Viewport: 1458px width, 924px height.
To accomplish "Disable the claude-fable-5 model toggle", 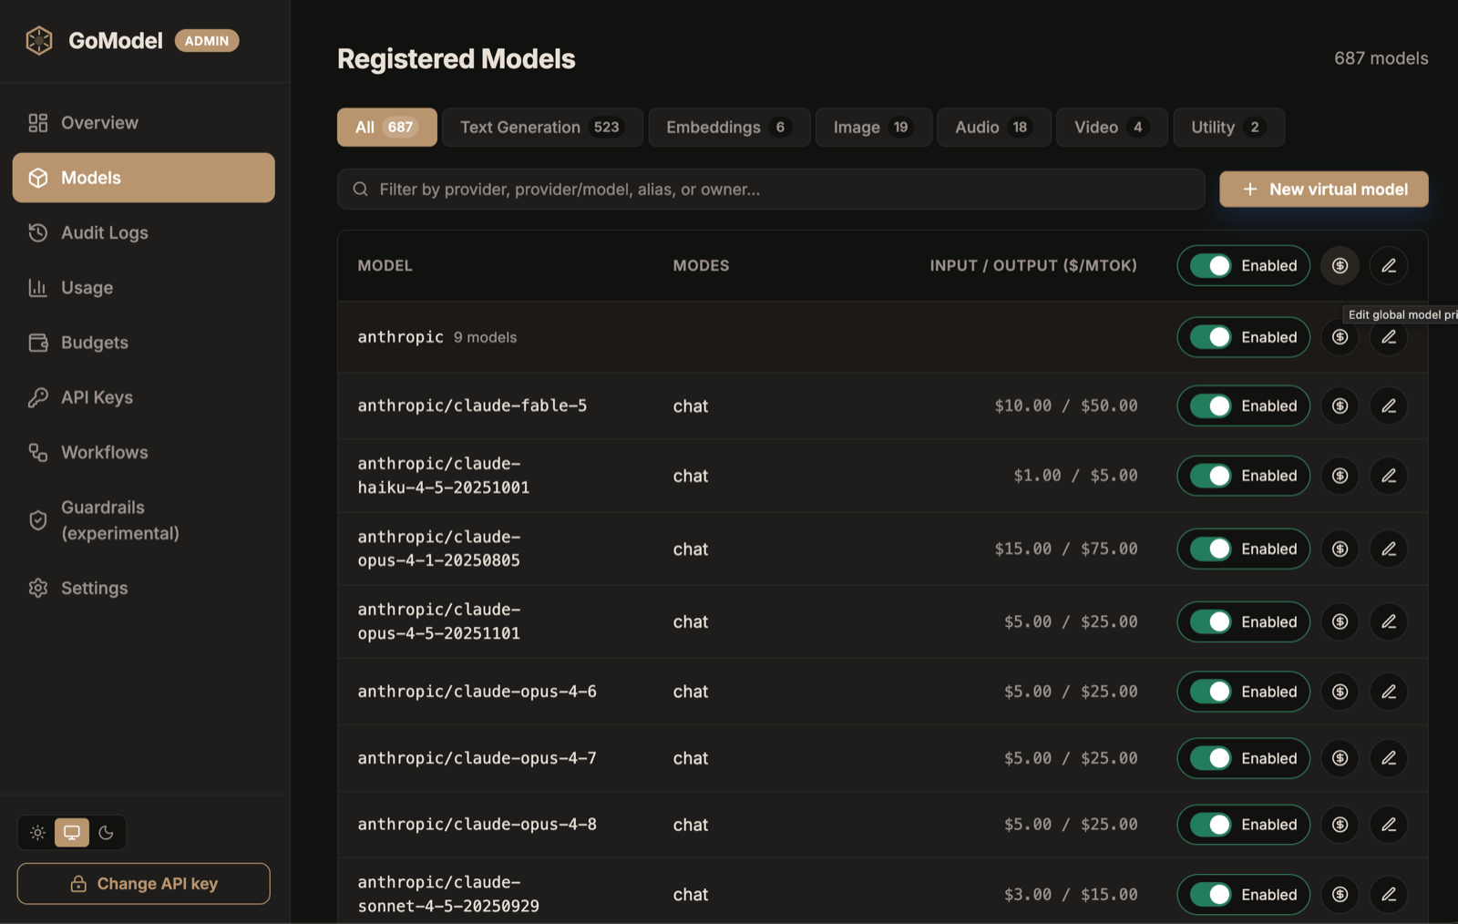I will pyautogui.click(x=1243, y=406).
